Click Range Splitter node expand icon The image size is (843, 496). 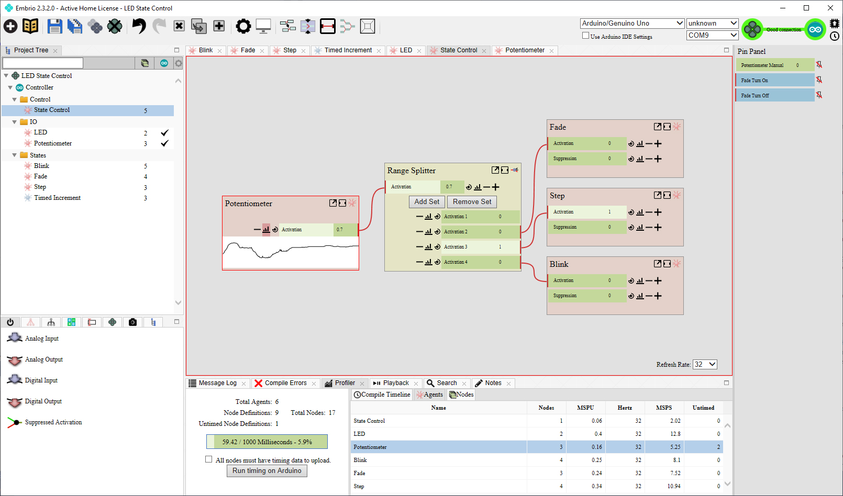point(505,170)
